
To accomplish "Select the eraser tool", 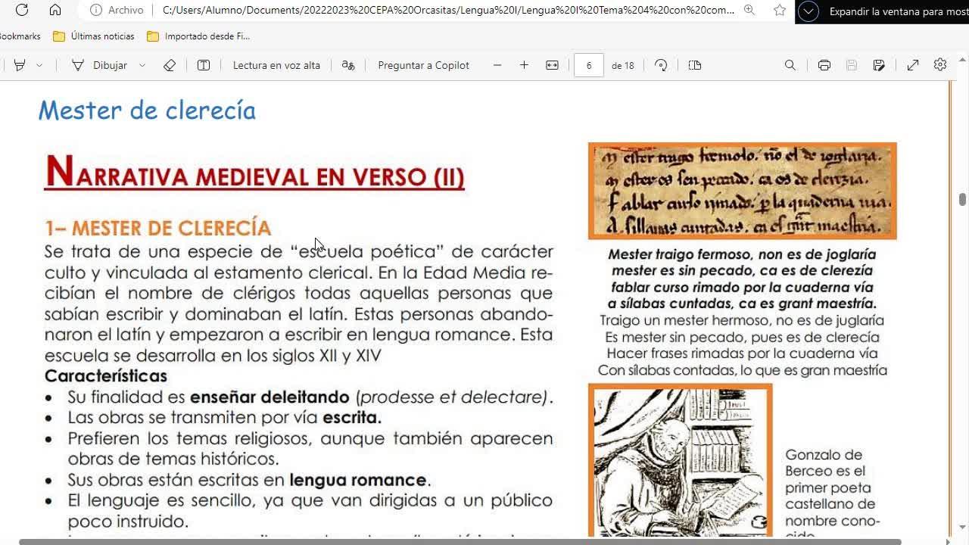I will [x=170, y=65].
